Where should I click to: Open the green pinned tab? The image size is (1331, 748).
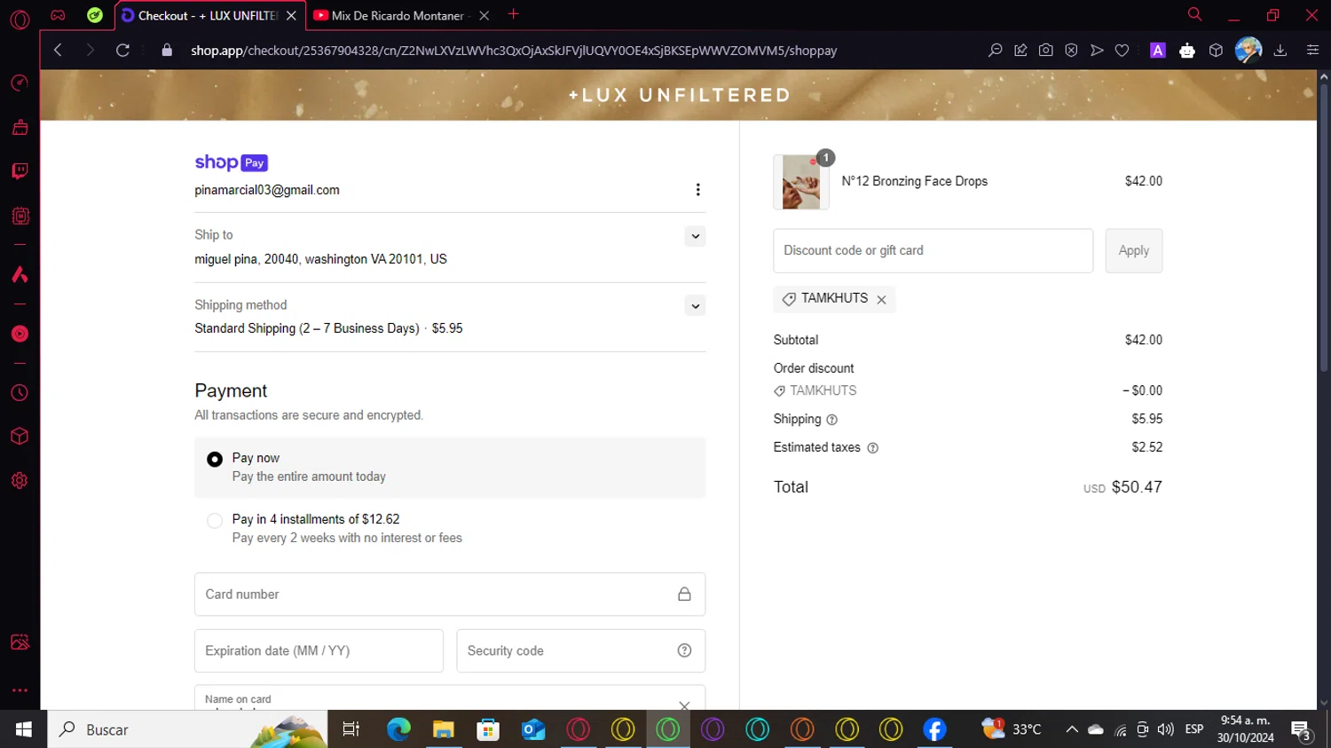95,15
